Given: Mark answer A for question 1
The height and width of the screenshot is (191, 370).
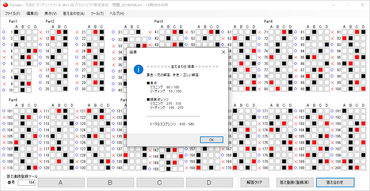Looking at the screenshot, I should coord(16,32).
